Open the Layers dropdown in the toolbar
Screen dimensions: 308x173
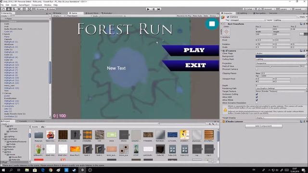click(x=285, y=9)
